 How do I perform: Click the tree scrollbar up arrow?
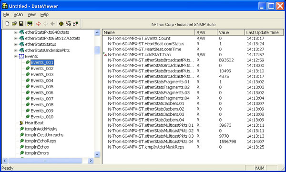(x=97, y=33)
